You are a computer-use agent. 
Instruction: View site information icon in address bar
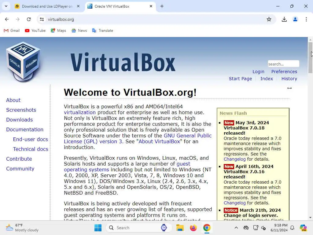pyautogui.click(x=42, y=19)
